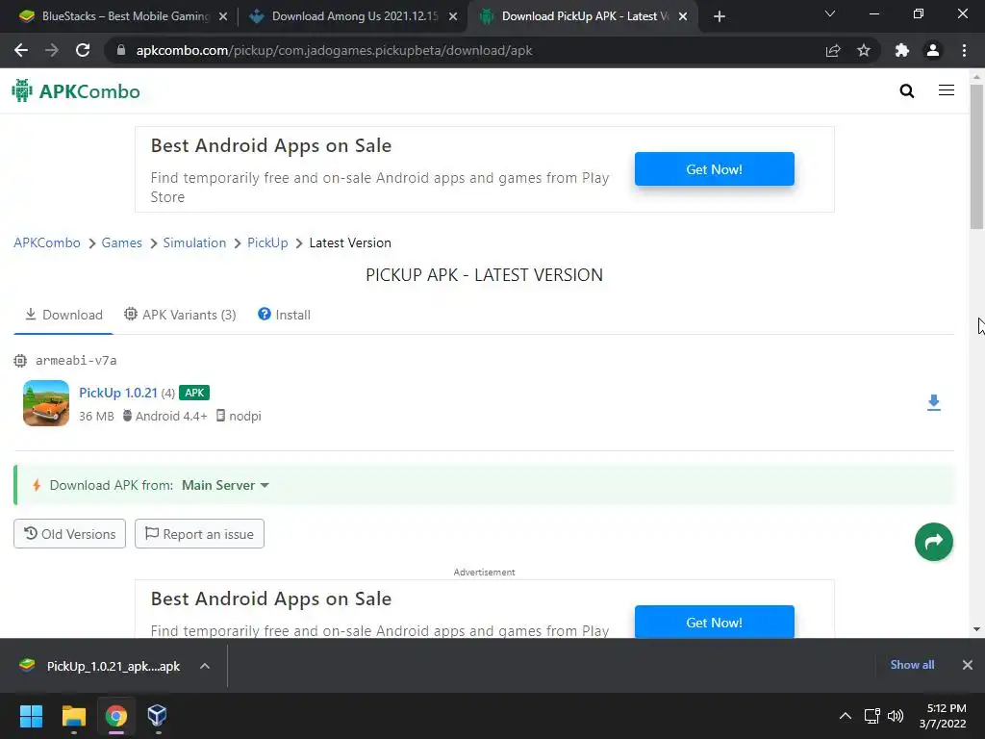Click Report an issue
The image size is (985, 739).
(199, 533)
